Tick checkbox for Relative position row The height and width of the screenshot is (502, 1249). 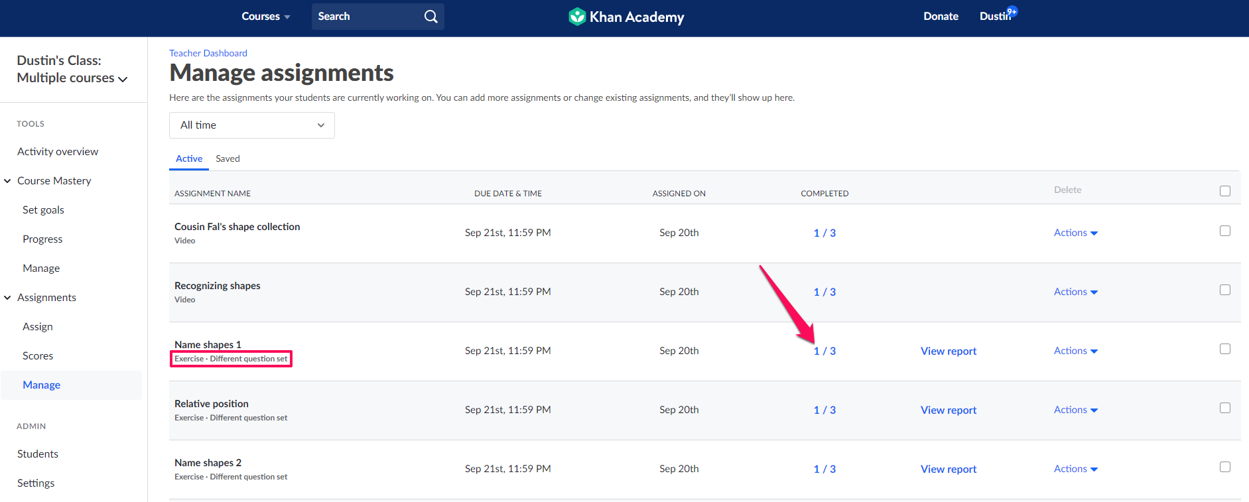pyautogui.click(x=1225, y=408)
